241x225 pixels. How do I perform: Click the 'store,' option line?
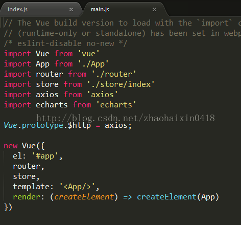(x=27, y=176)
